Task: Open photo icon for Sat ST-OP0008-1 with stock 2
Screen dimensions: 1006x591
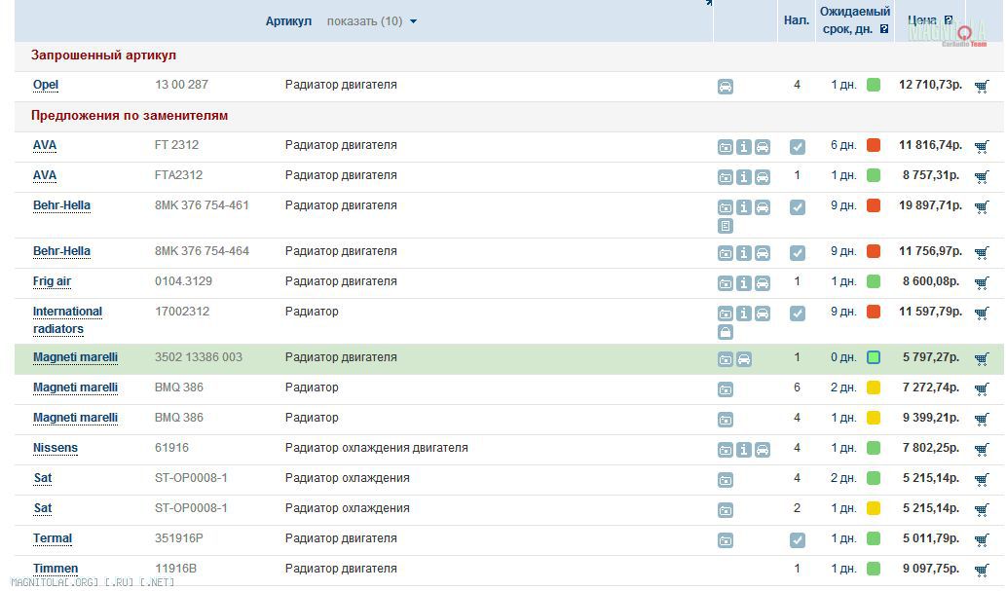Action: pos(725,510)
